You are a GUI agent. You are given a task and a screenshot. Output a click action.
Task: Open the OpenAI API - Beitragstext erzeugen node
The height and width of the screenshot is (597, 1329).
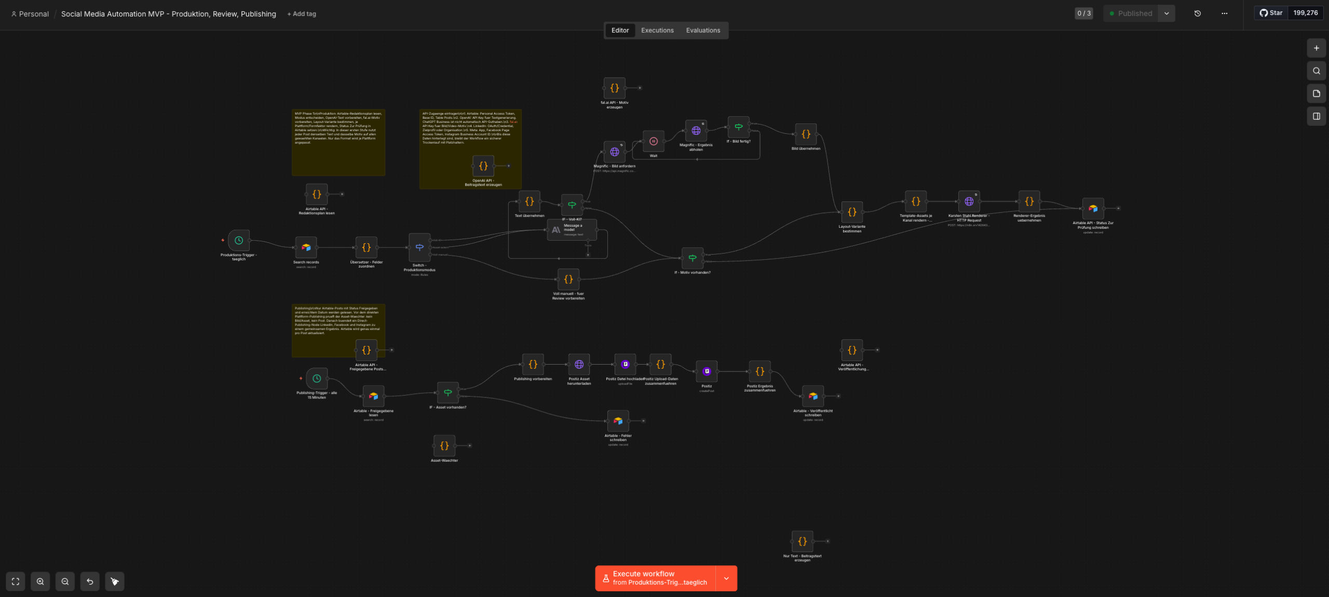click(x=483, y=166)
